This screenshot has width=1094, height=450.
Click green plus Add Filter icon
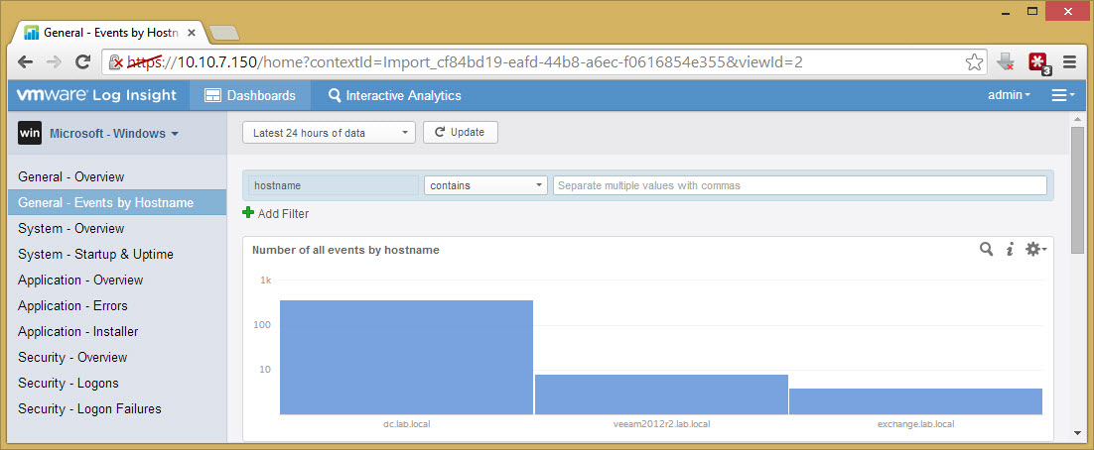click(x=247, y=213)
